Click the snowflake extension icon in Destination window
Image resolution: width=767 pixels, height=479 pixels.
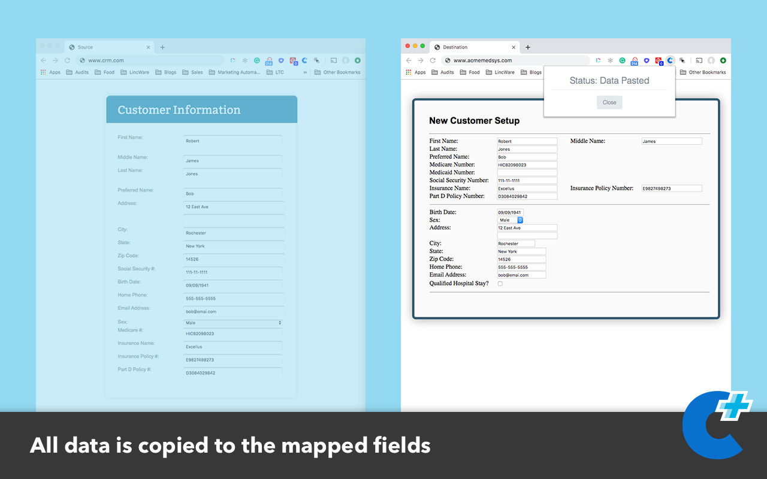coord(610,60)
